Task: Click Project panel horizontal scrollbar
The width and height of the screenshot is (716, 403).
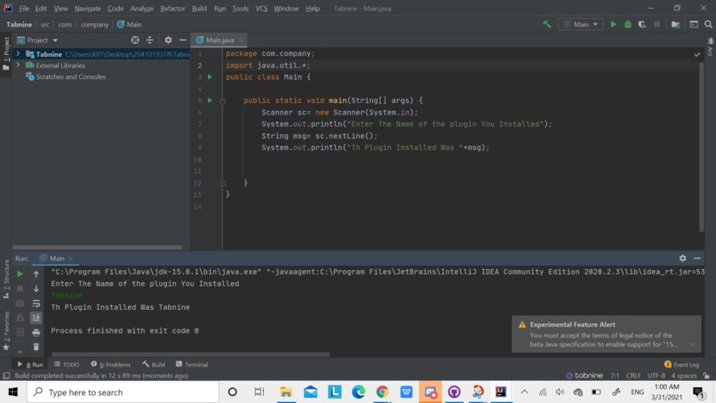Action: click(x=97, y=248)
